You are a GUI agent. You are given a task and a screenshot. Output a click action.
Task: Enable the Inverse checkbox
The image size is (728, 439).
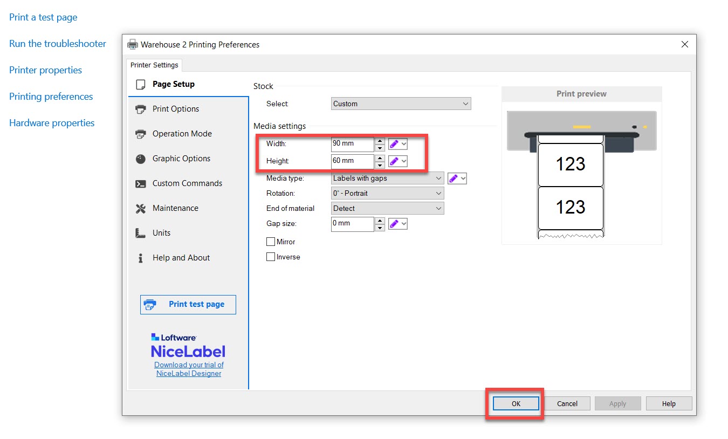[x=271, y=257]
